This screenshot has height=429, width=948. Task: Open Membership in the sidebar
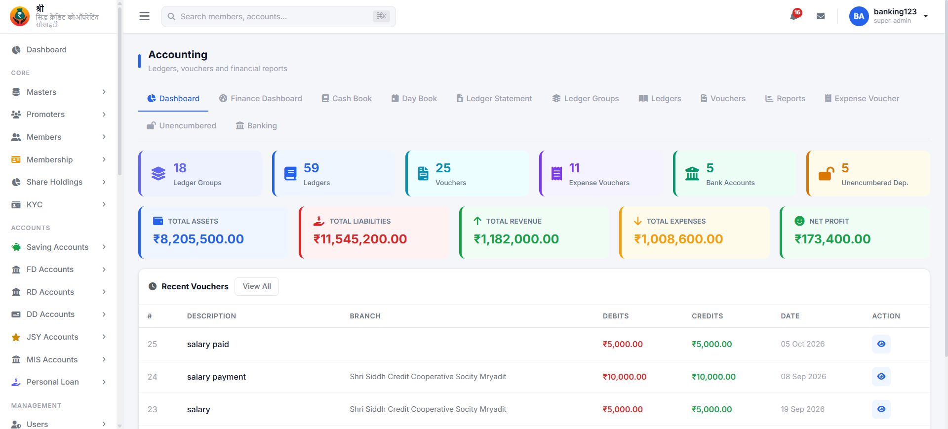(58, 159)
